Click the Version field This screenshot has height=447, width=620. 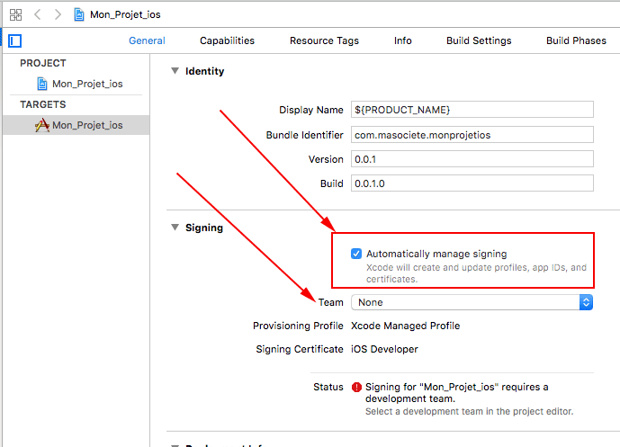tap(472, 159)
